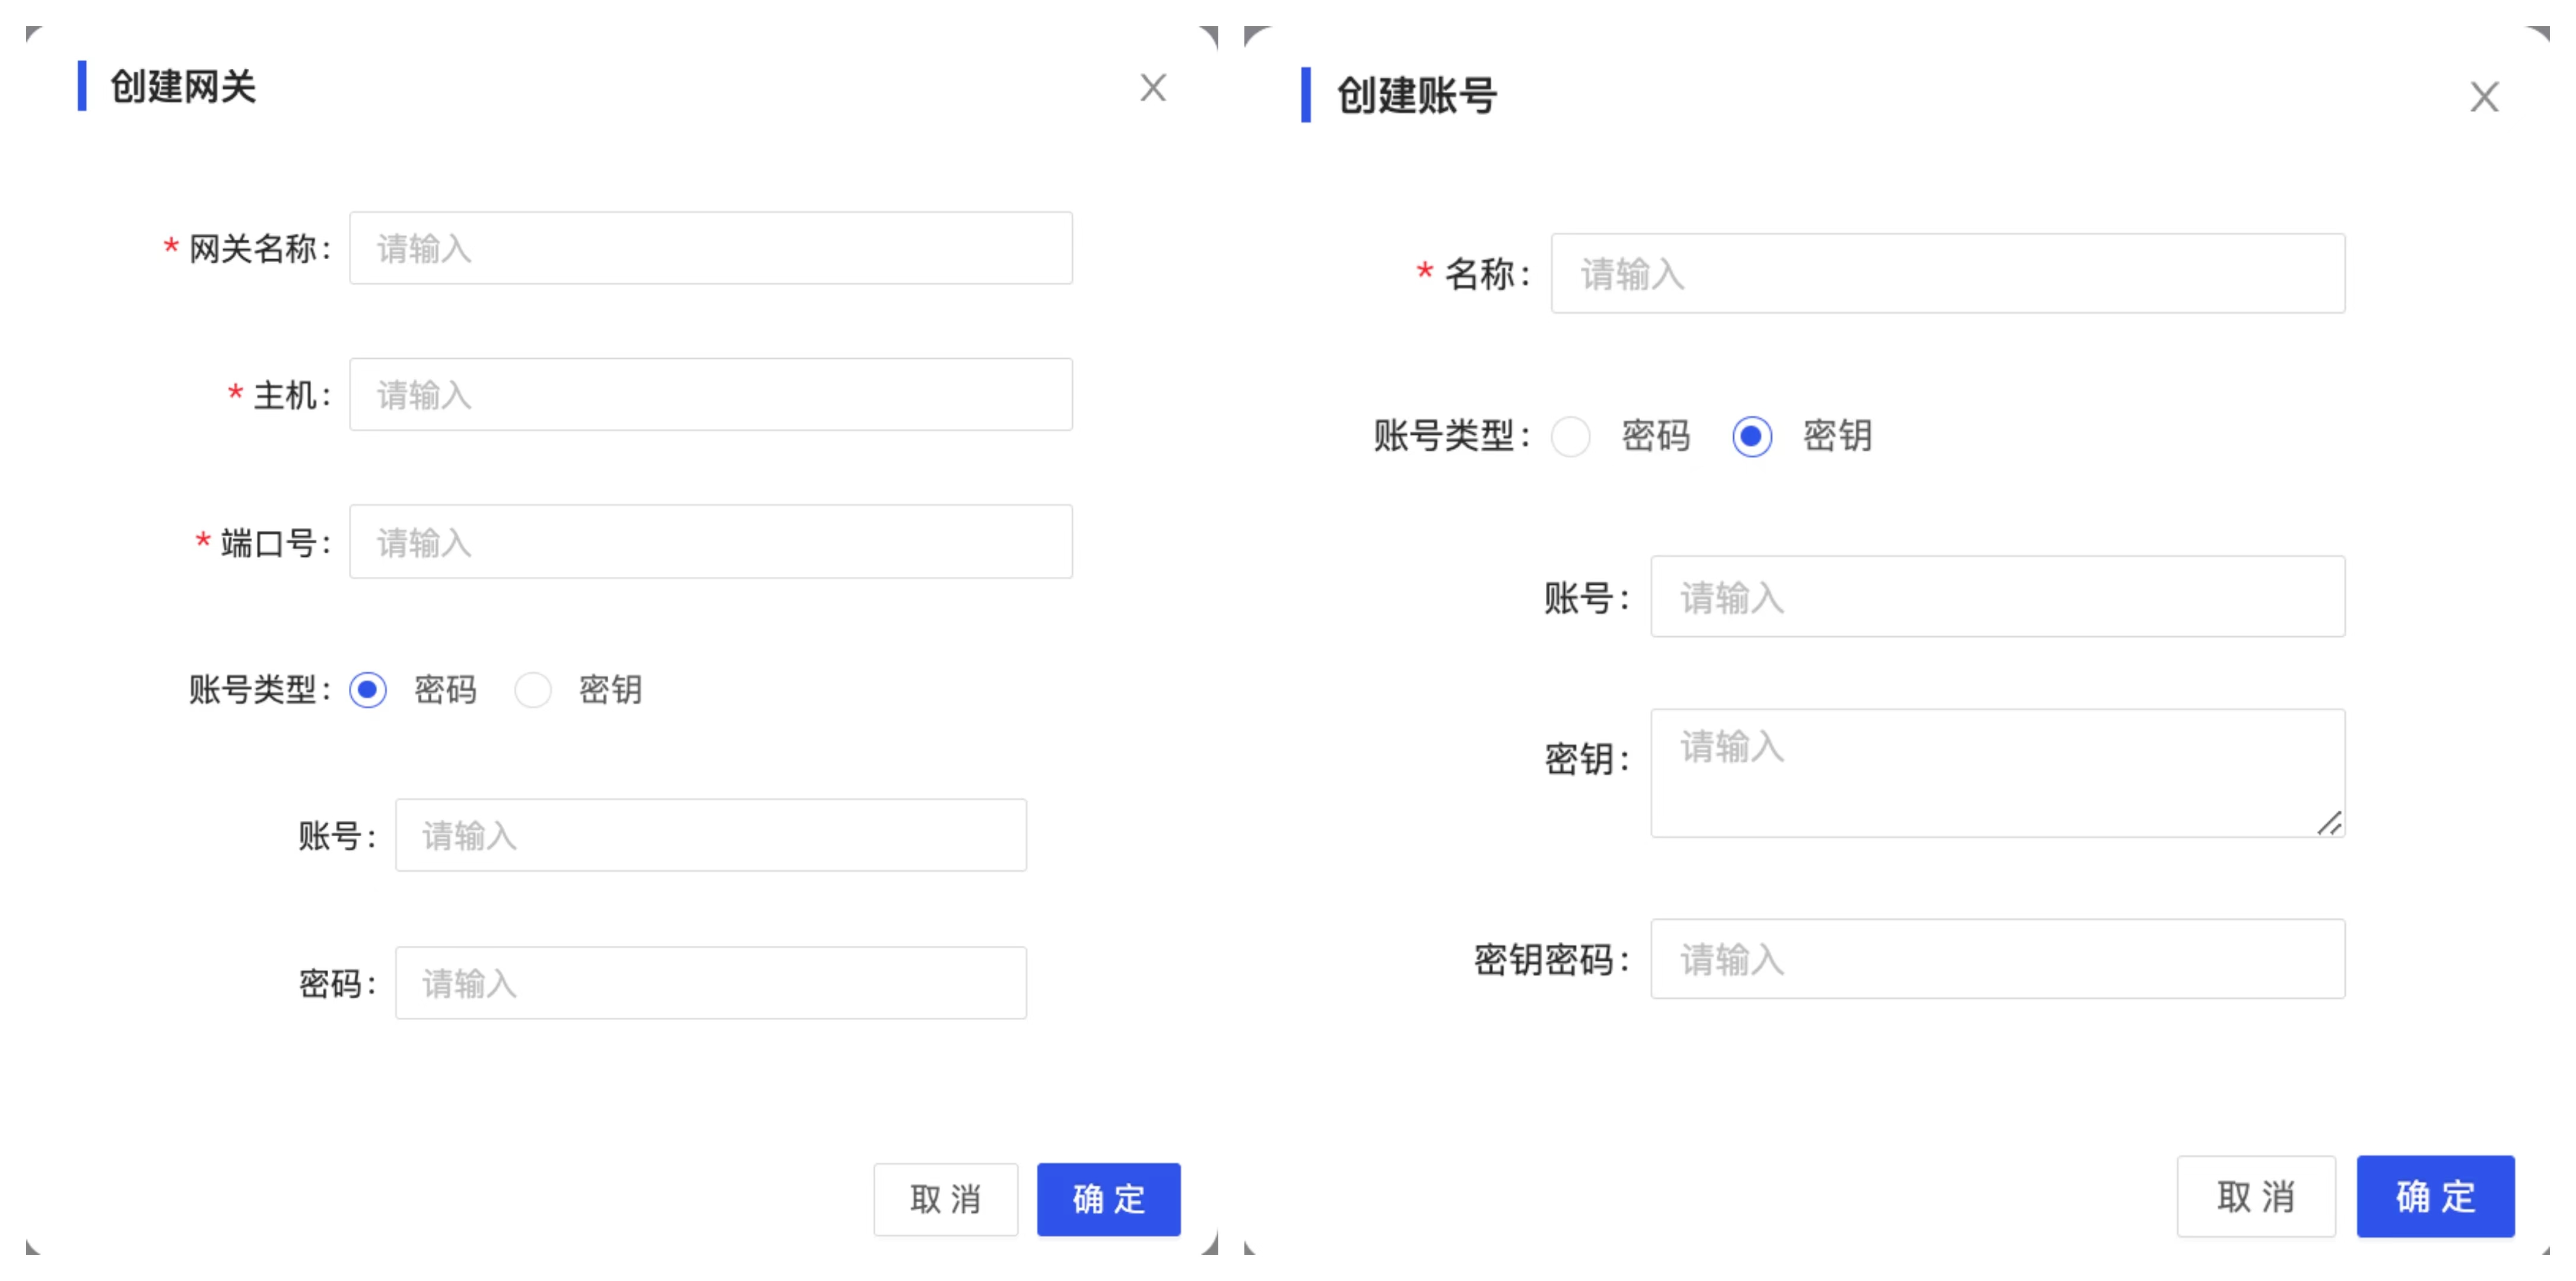Screen dimensions: 2576x1281
Task: Select 密码 radio in 创建网关 dialog
Action: click(368, 690)
